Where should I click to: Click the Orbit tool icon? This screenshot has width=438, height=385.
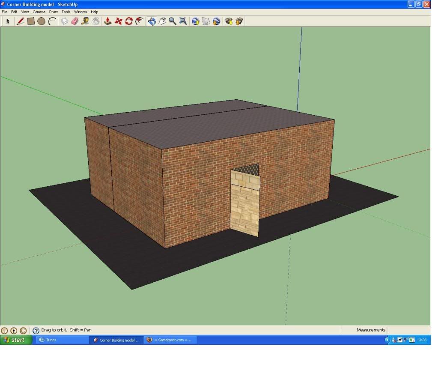152,21
